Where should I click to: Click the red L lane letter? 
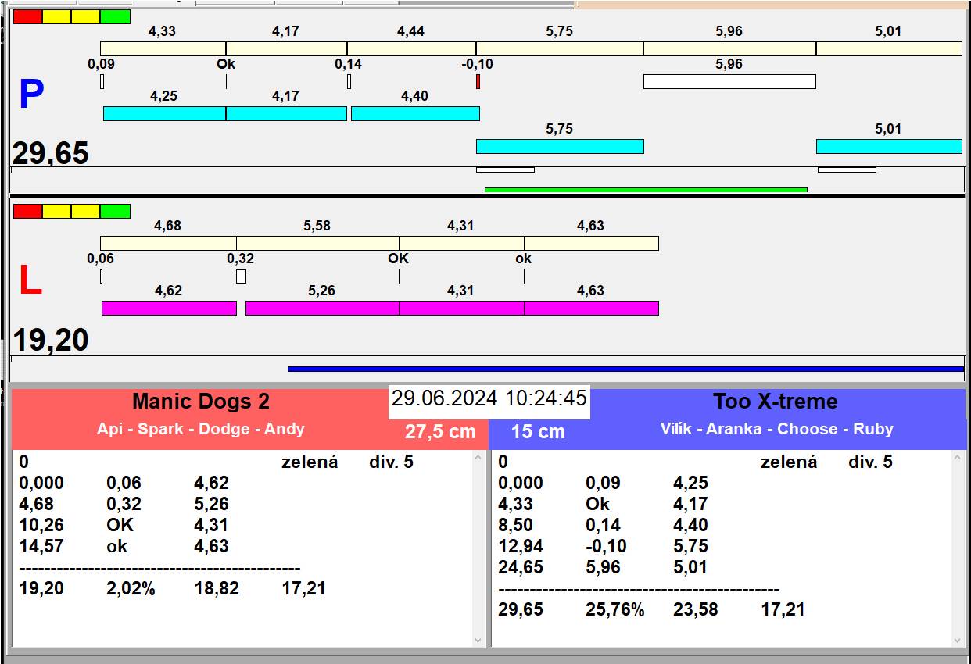30,281
